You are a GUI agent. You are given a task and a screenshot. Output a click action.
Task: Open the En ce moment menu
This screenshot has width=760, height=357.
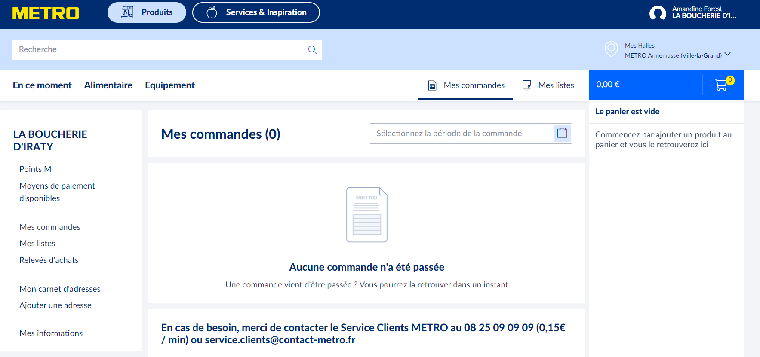pos(42,85)
